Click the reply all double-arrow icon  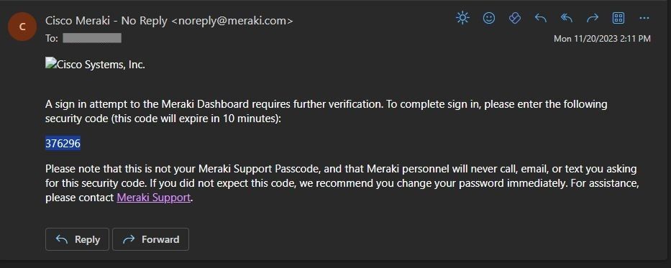click(x=567, y=18)
